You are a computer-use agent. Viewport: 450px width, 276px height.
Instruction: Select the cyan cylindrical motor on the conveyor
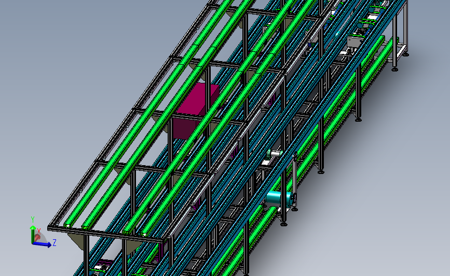(x=279, y=198)
